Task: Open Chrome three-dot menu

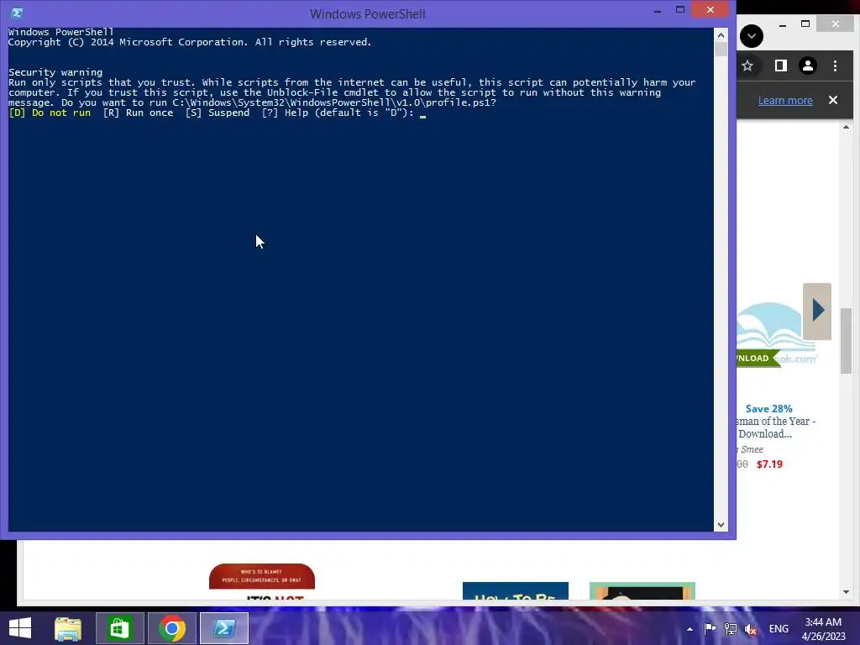Action: pyautogui.click(x=836, y=66)
